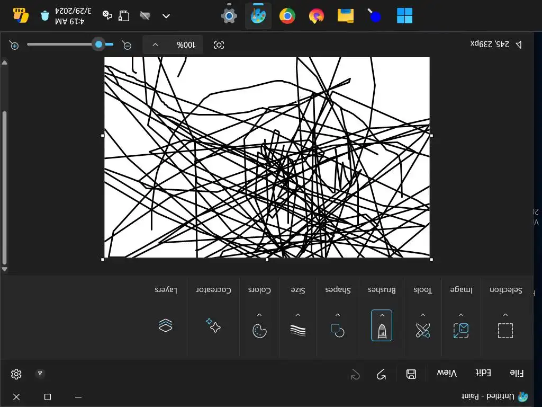The width and height of the screenshot is (542, 407).
Task: Click the Save floppy disk icon
Action: click(411, 374)
